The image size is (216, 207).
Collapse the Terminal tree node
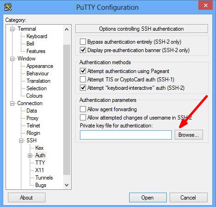pyautogui.click(x=12, y=29)
